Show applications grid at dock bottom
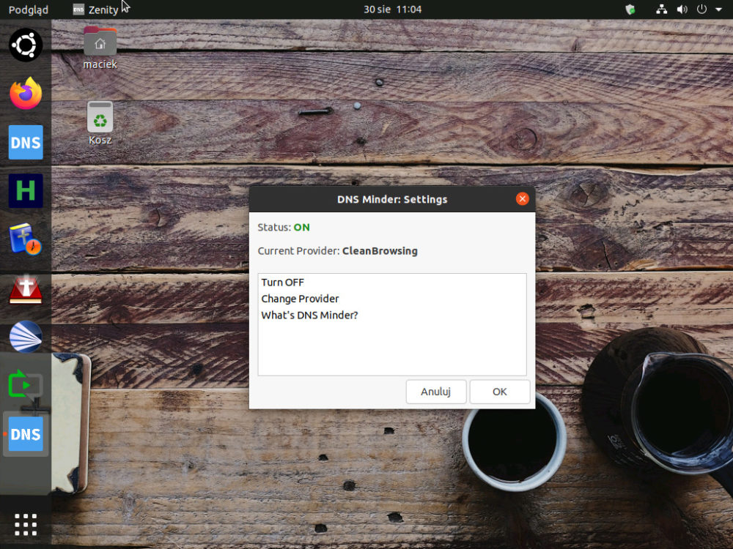This screenshot has width=733, height=549. (26, 525)
